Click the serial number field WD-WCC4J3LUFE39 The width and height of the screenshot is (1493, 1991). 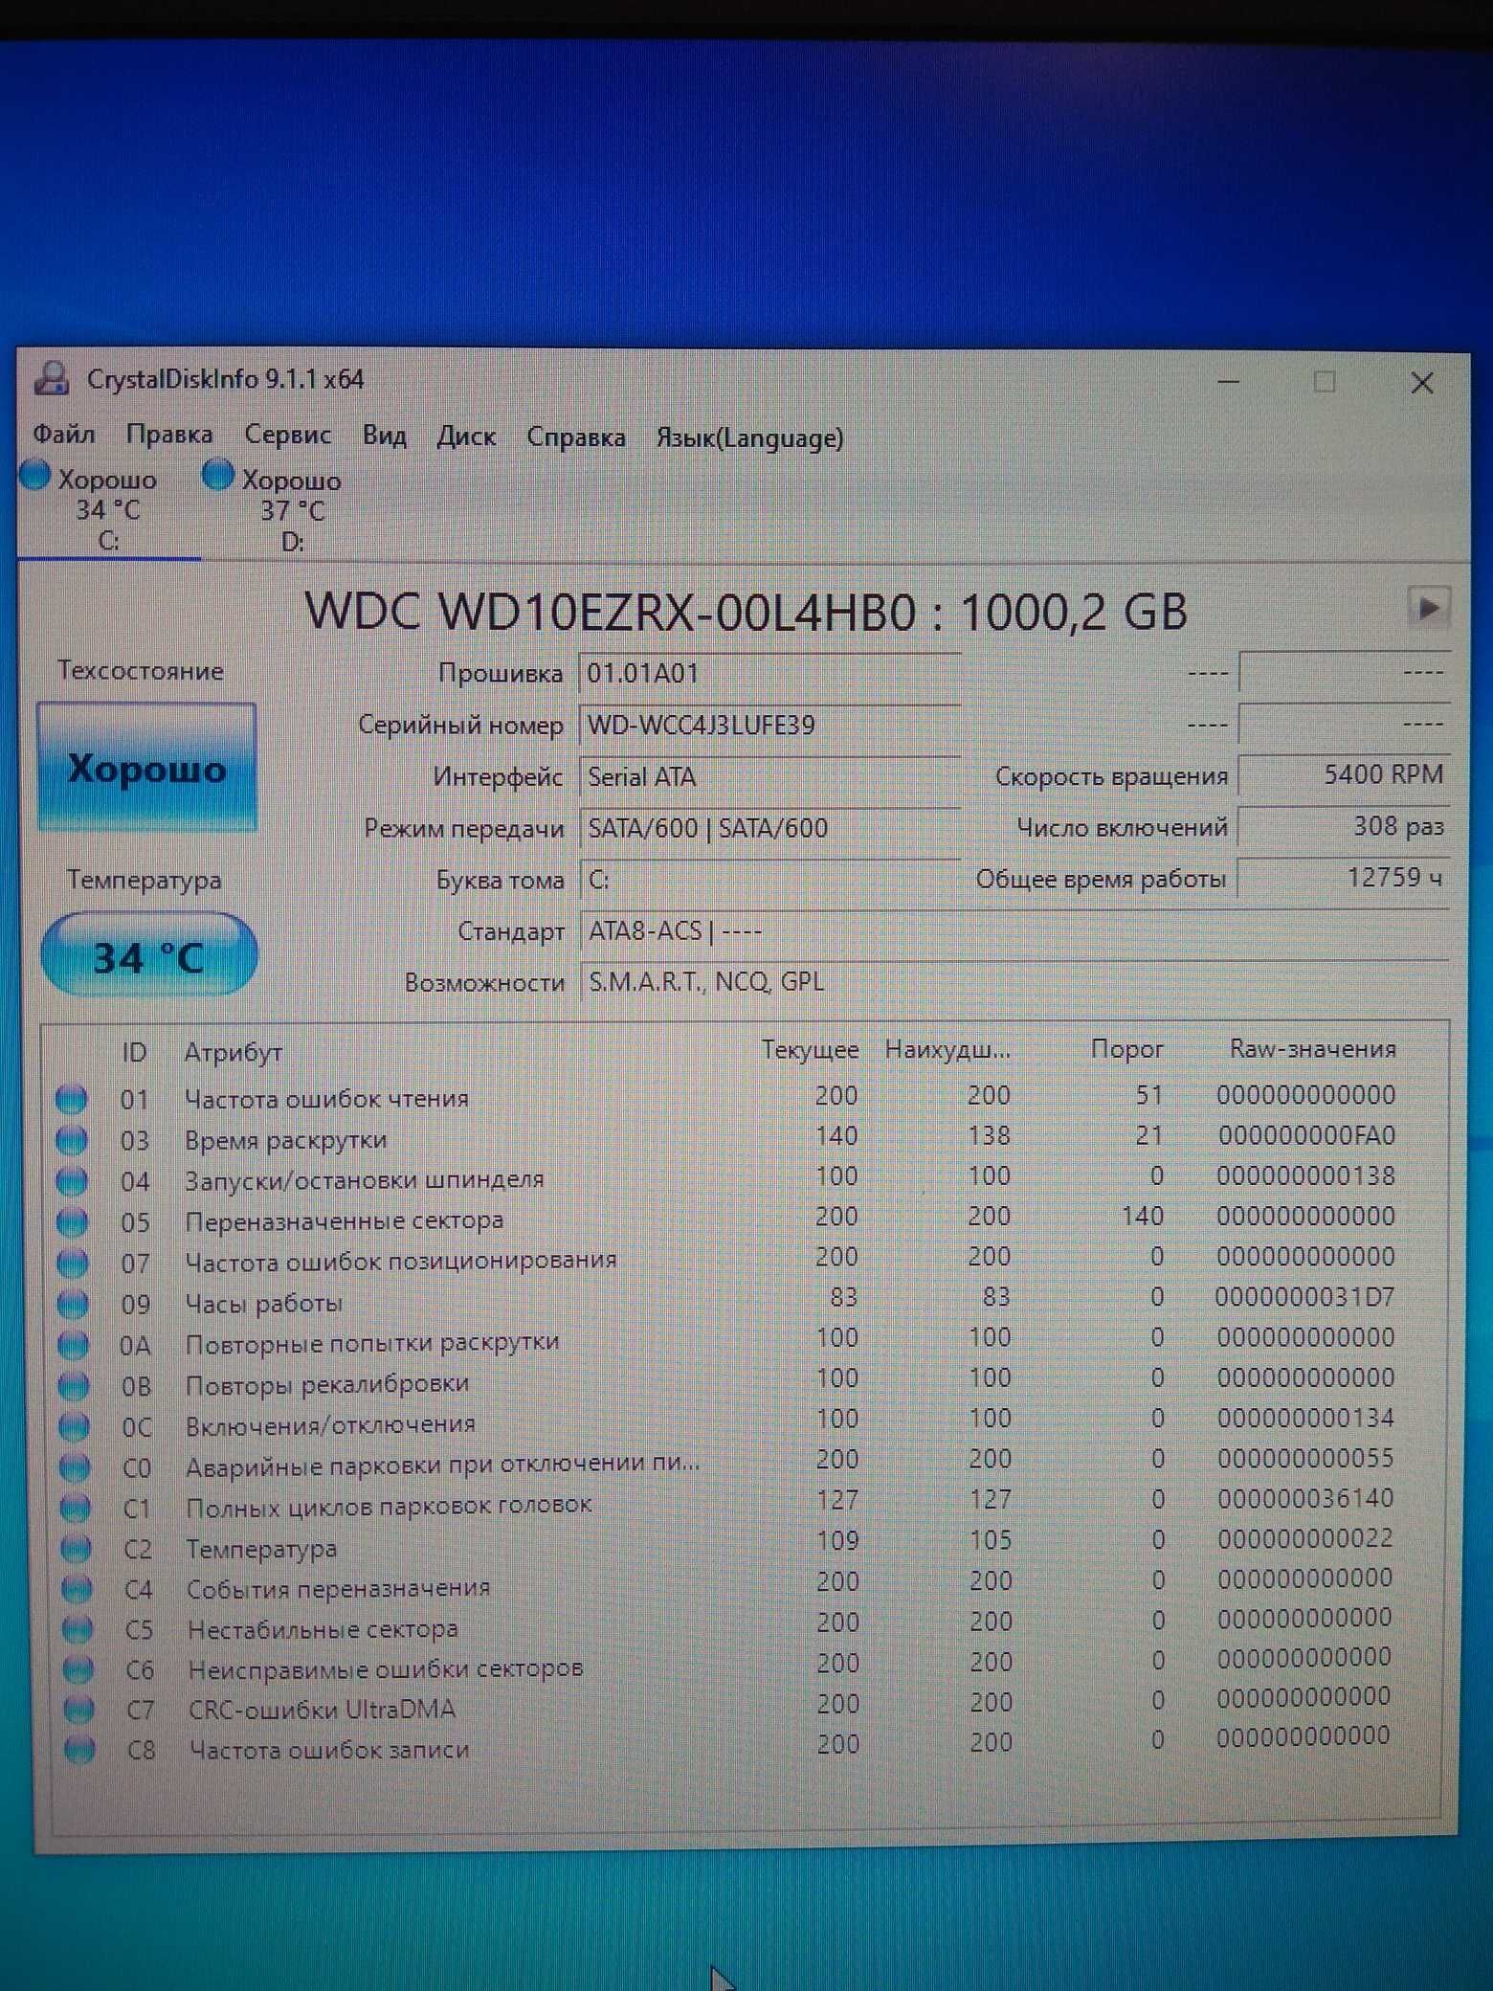[x=769, y=726]
